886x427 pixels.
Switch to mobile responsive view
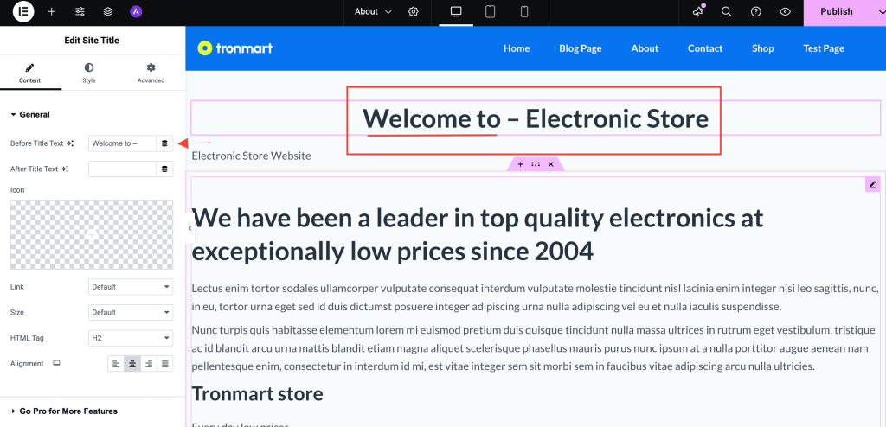point(523,12)
